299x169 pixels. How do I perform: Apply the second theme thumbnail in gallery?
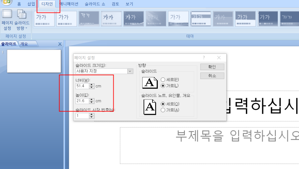[67, 19]
